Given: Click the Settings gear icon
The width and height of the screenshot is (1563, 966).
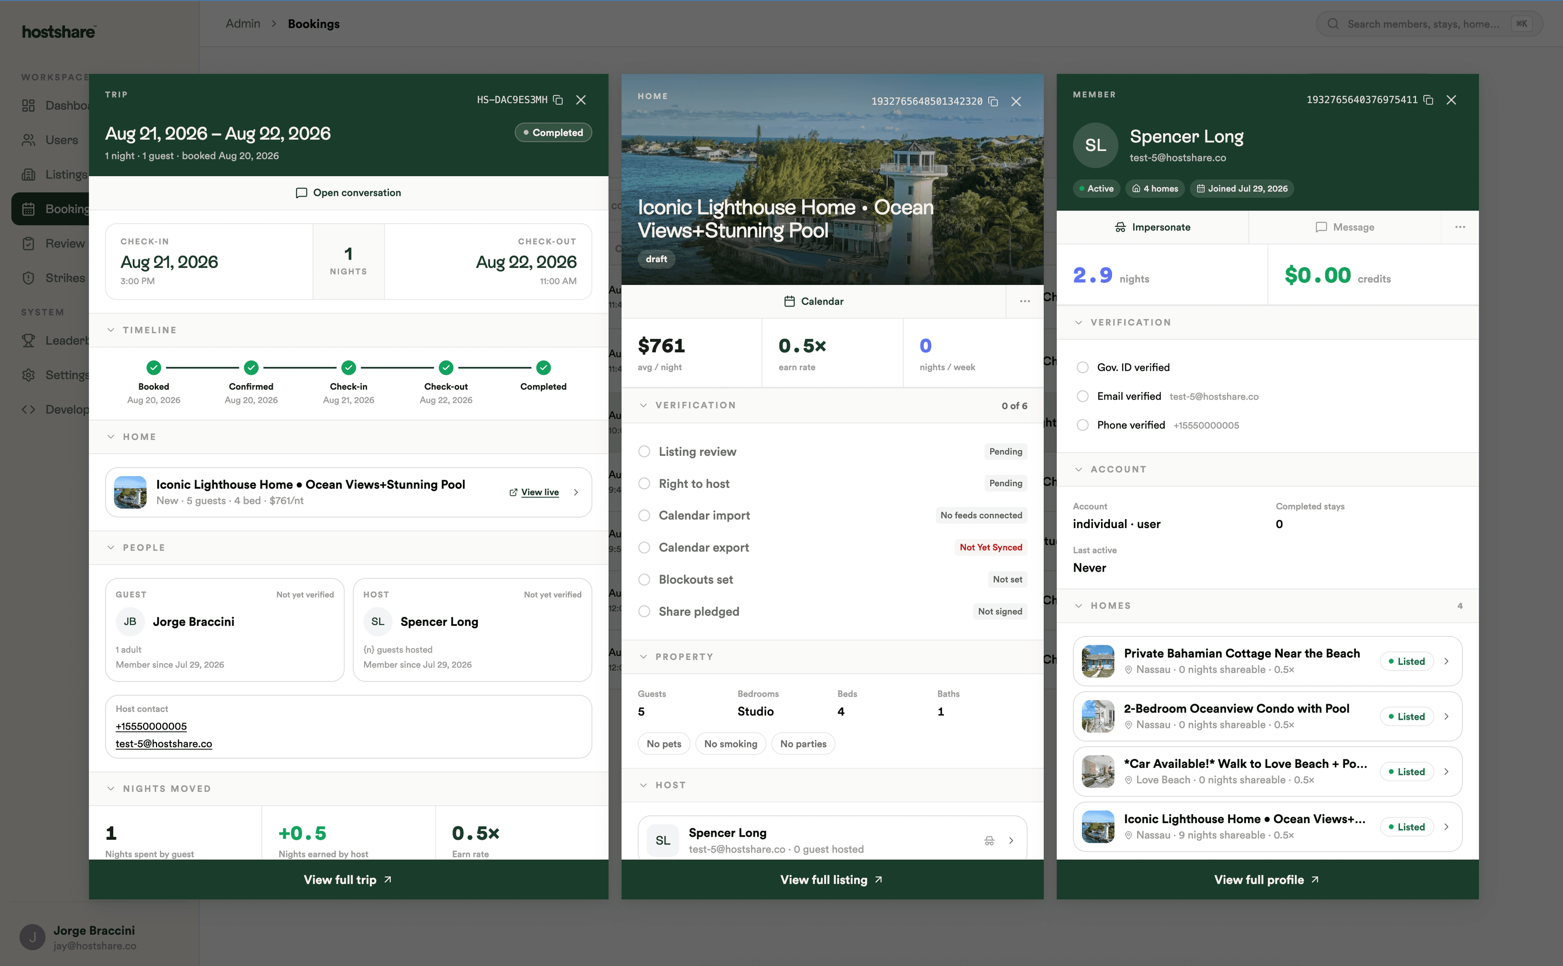Looking at the screenshot, I should point(28,375).
